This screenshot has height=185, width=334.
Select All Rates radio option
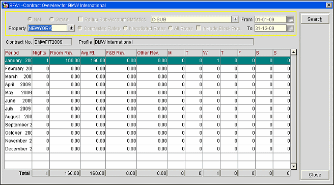[171, 28]
